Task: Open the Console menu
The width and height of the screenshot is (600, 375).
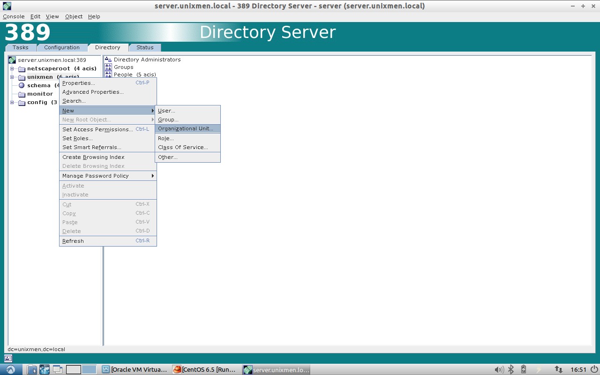Action: 14,16
